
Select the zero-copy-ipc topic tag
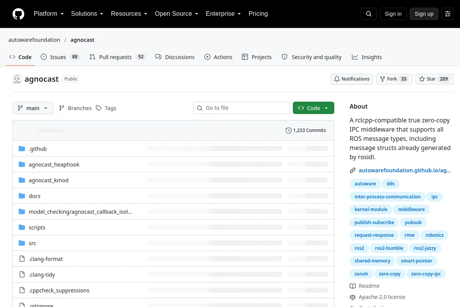(x=426, y=274)
